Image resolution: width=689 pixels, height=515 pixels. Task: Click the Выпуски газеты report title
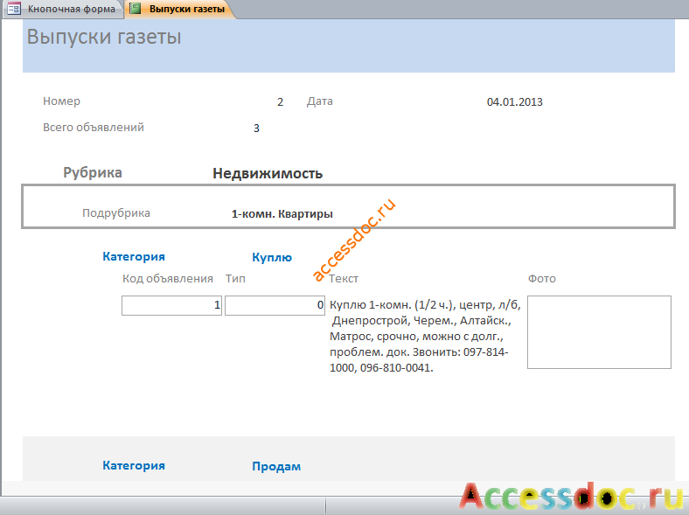tap(104, 37)
